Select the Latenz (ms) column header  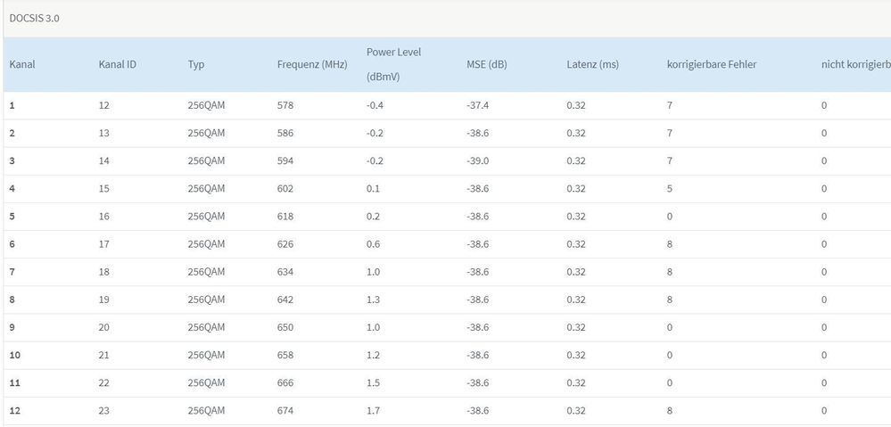click(x=592, y=64)
